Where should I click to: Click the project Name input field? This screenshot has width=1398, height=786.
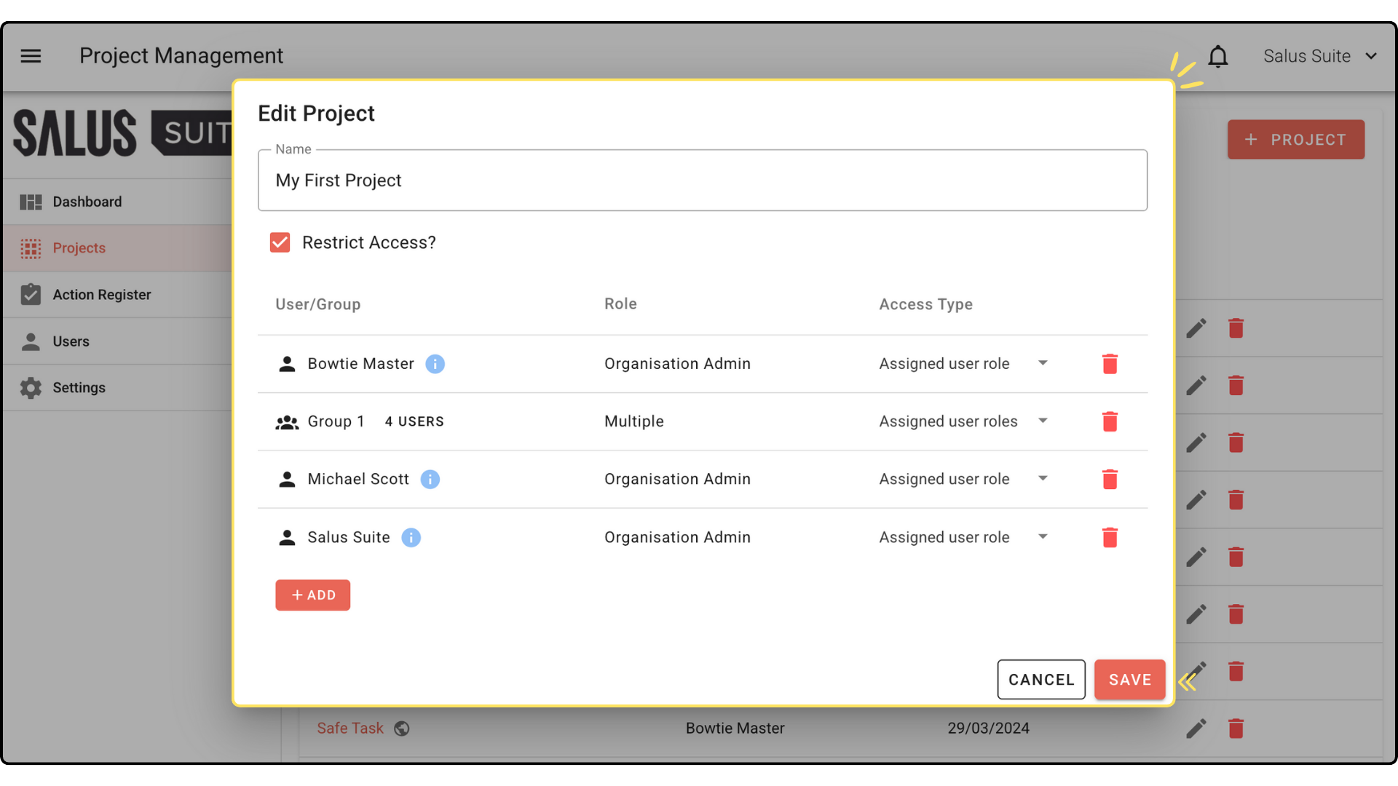point(702,180)
